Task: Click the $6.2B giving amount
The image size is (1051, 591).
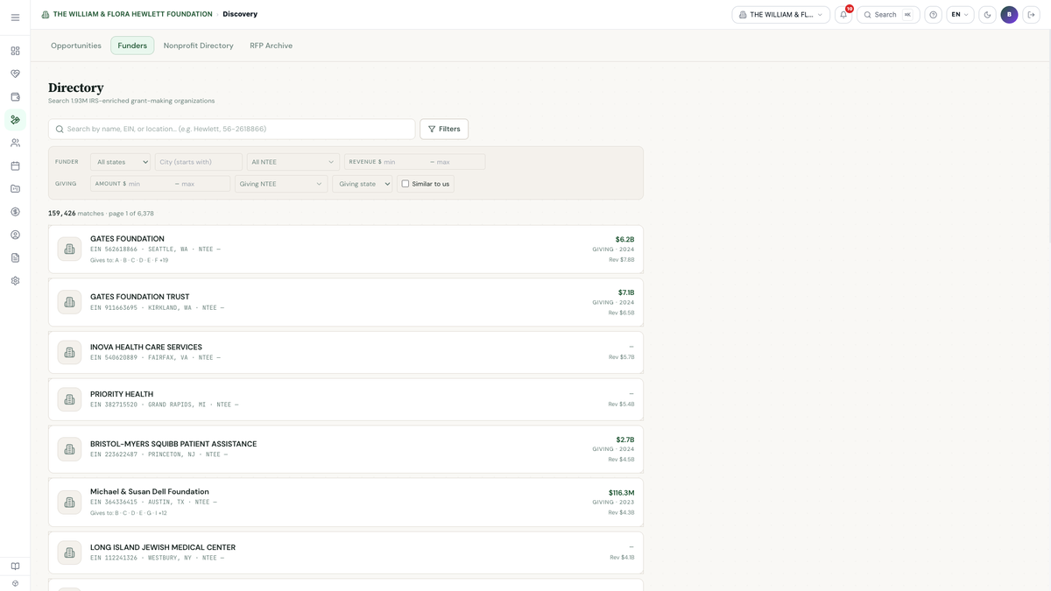Action: coord(624,239)
